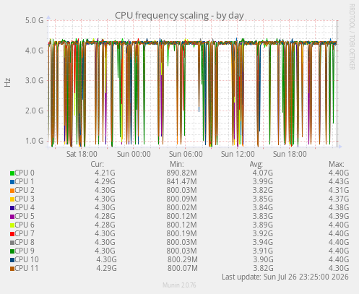Click the 'Munin 2.0.76' version footer

(179, 285)
